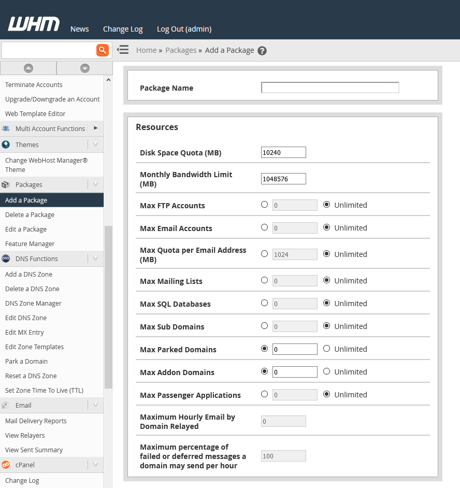Click the DNS Functions section icon
The image size is (460, 488).
6,259
